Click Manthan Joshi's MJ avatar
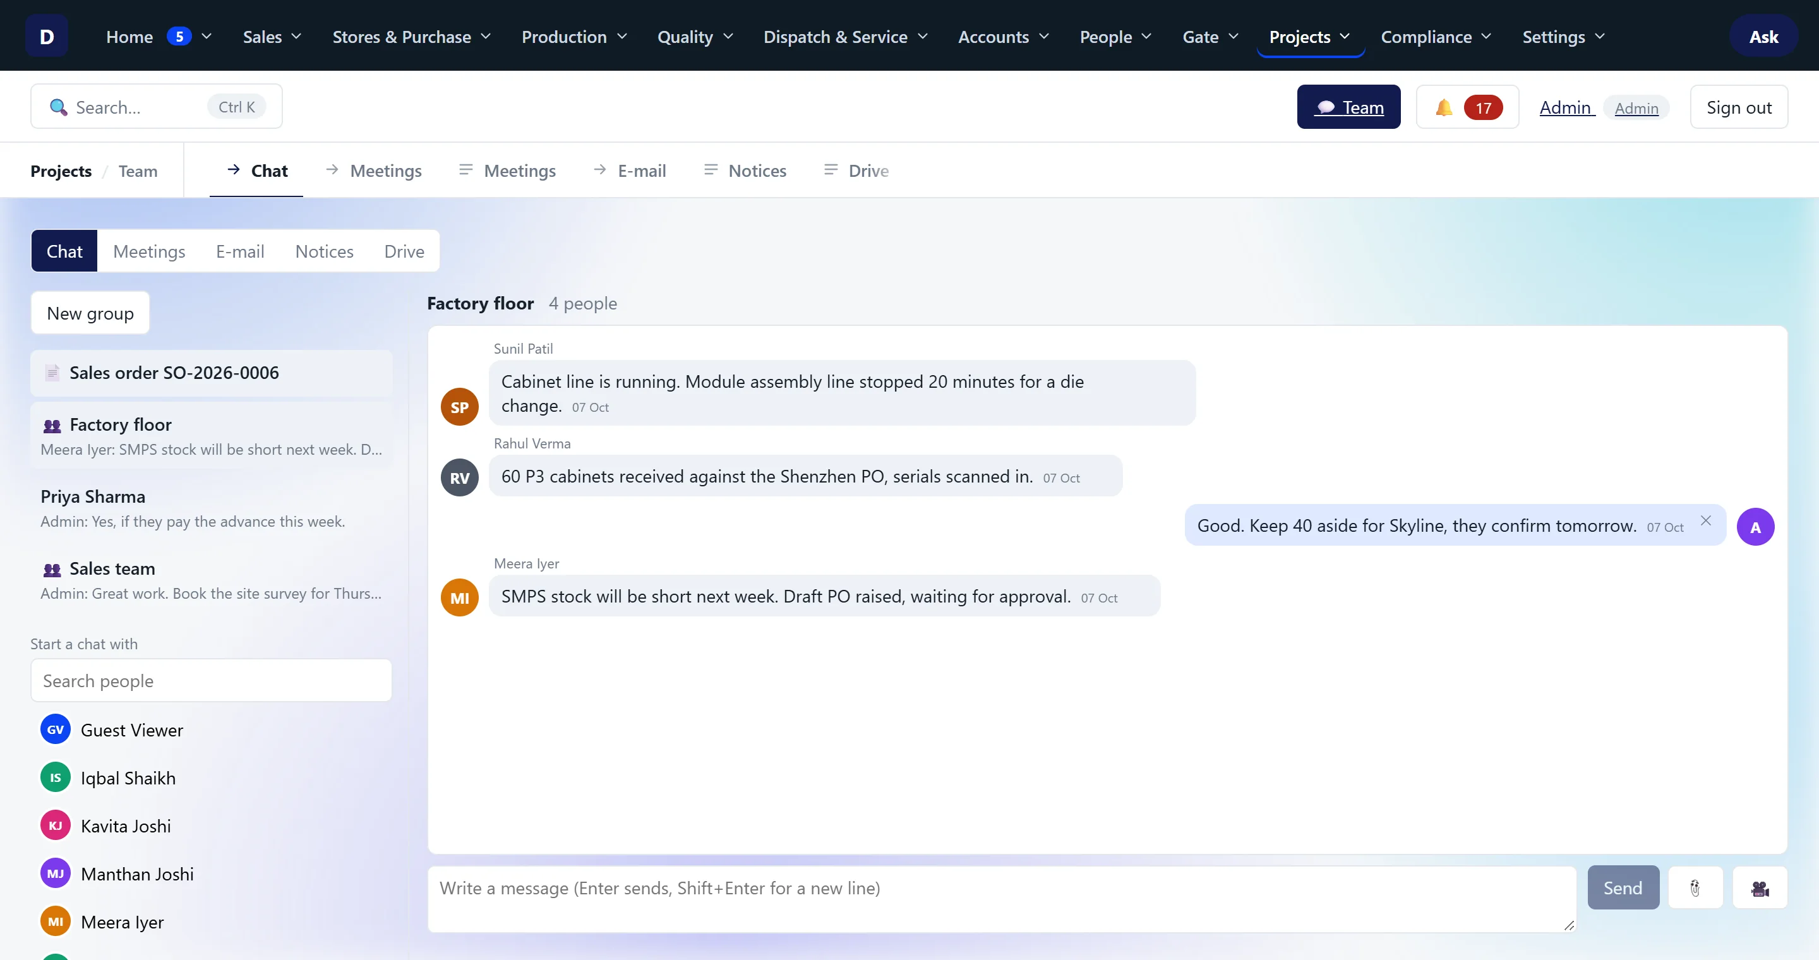 point(55,874)
